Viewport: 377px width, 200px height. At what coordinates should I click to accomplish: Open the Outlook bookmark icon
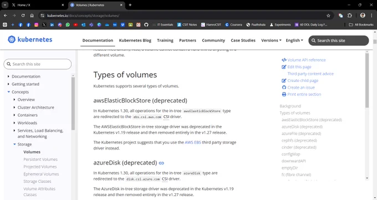(x=83, y=25)
